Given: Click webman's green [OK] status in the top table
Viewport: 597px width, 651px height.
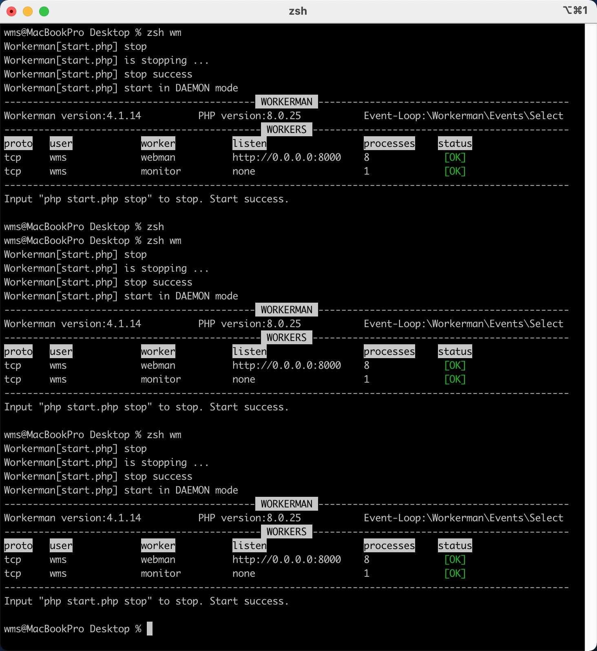Looking at the screenshot, I should click(455, 157).
